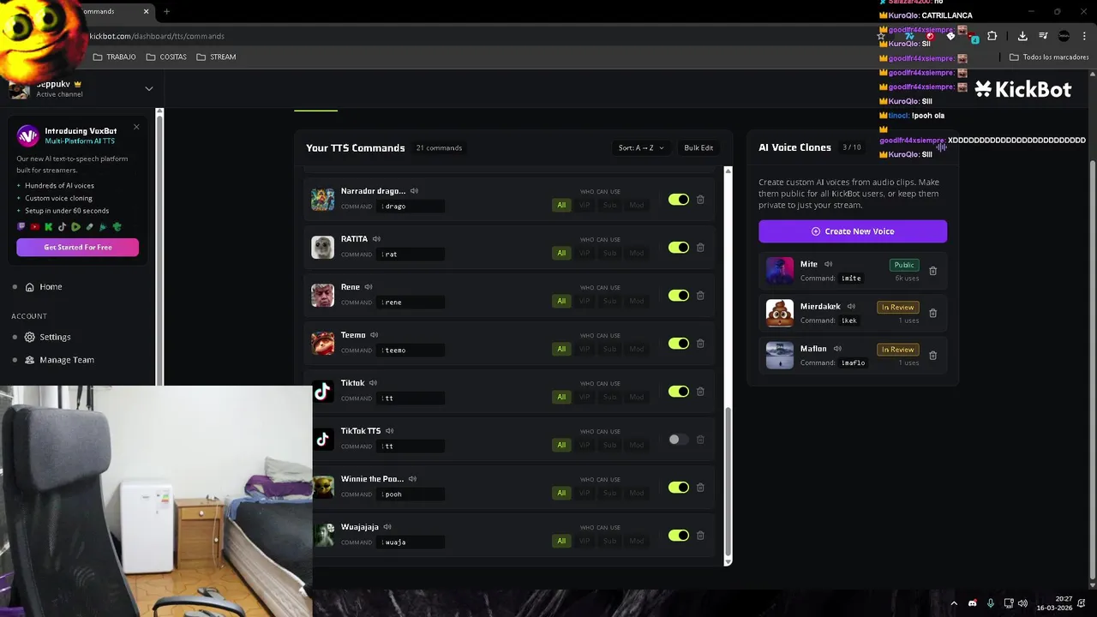This screenshot has height=617, width=1097.
Task: Set RATITA usage to Sub only
Action: (609, 253)
